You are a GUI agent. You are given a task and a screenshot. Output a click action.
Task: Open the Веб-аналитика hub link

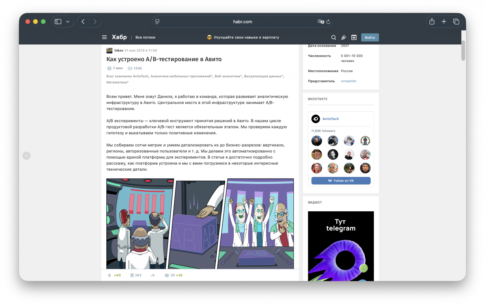point(228,76)
